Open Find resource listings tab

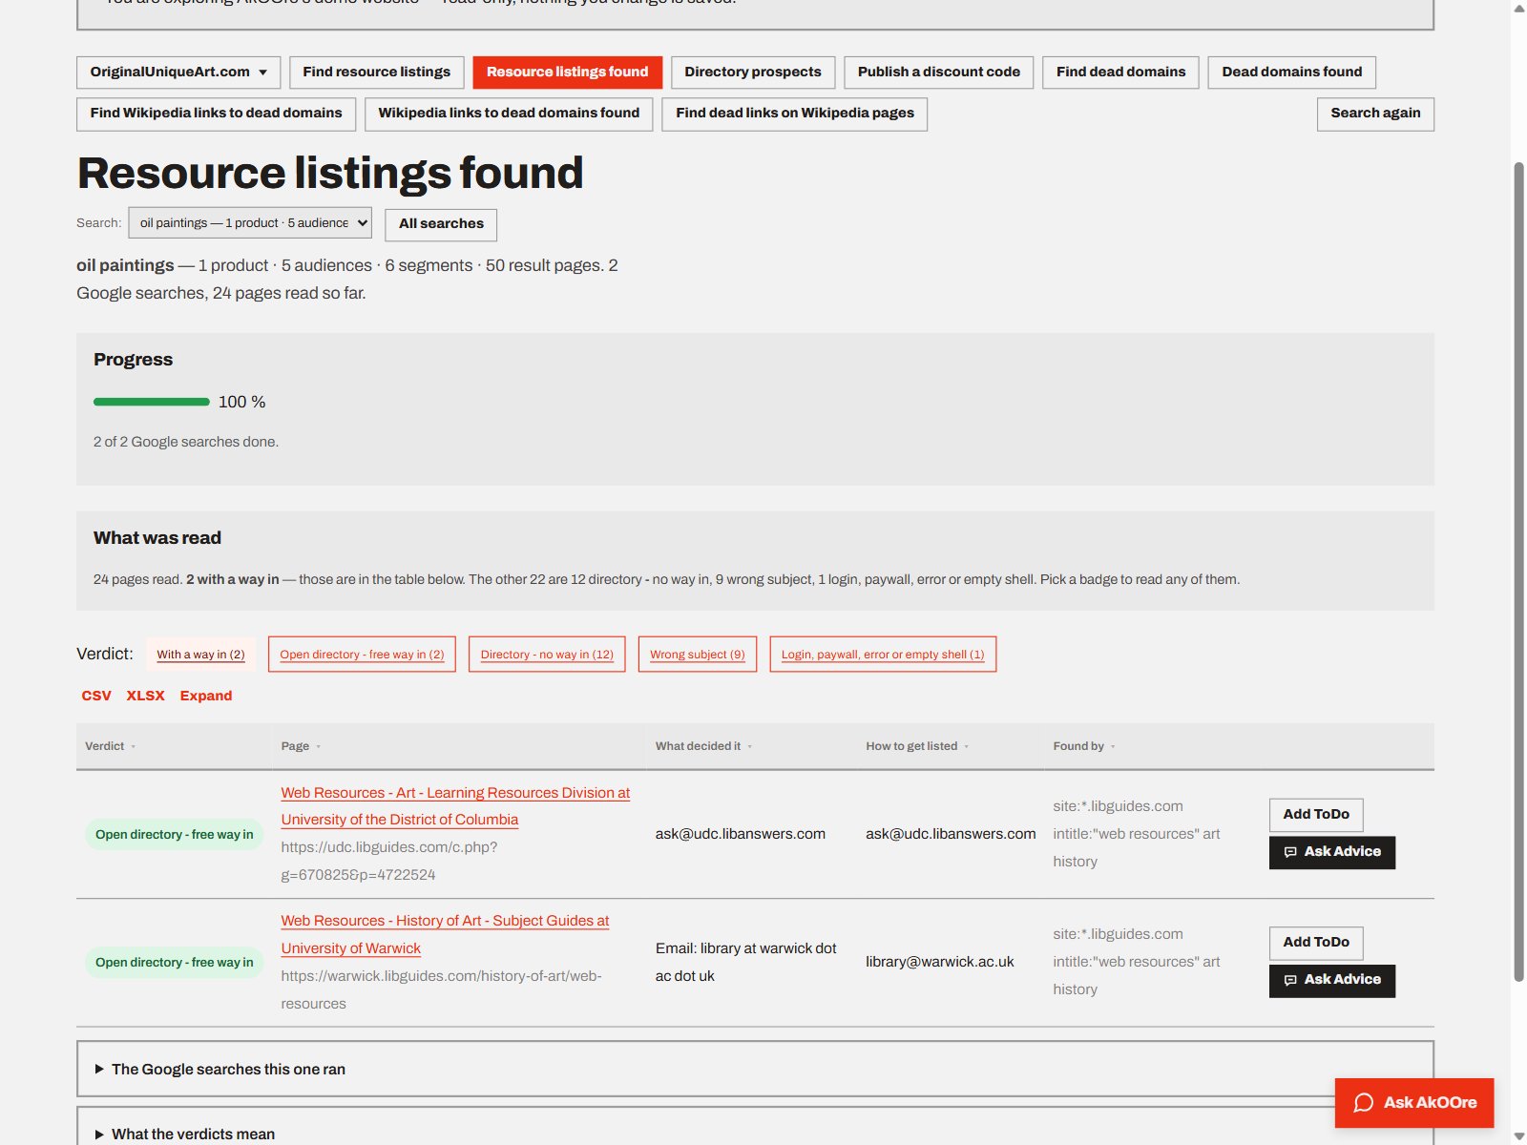pos(376,73)
